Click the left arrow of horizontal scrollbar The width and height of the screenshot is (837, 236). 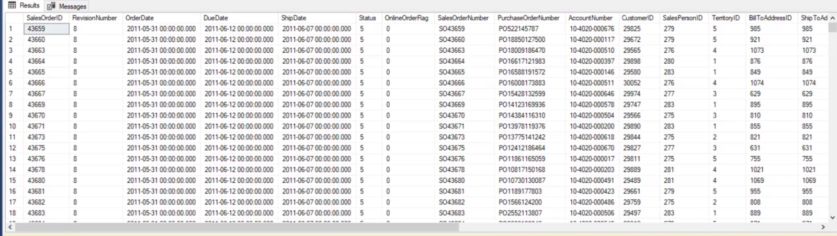point(9,227)
